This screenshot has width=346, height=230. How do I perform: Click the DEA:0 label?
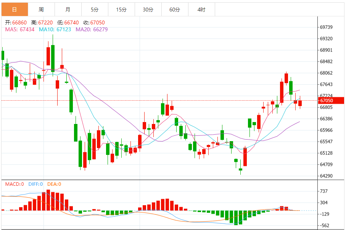tap(54, 184)
